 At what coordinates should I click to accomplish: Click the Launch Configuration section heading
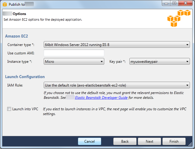pyautogui.click(x=25, y=77)
